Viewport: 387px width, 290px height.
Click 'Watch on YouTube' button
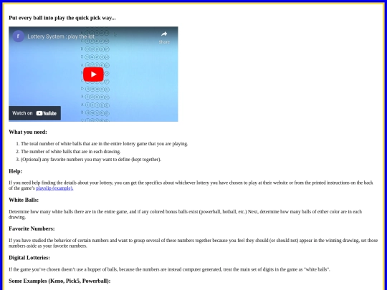[35, 113]
